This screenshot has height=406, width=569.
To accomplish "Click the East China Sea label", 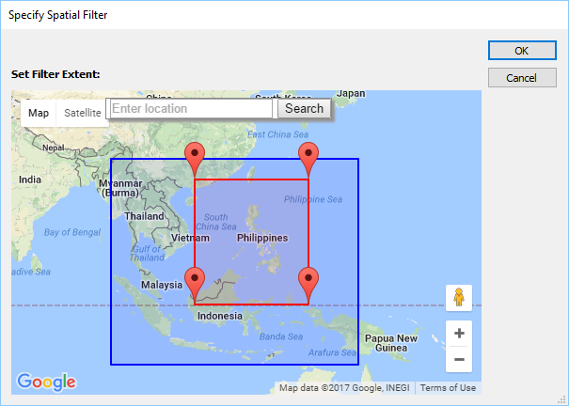I will tap(278, 134).
